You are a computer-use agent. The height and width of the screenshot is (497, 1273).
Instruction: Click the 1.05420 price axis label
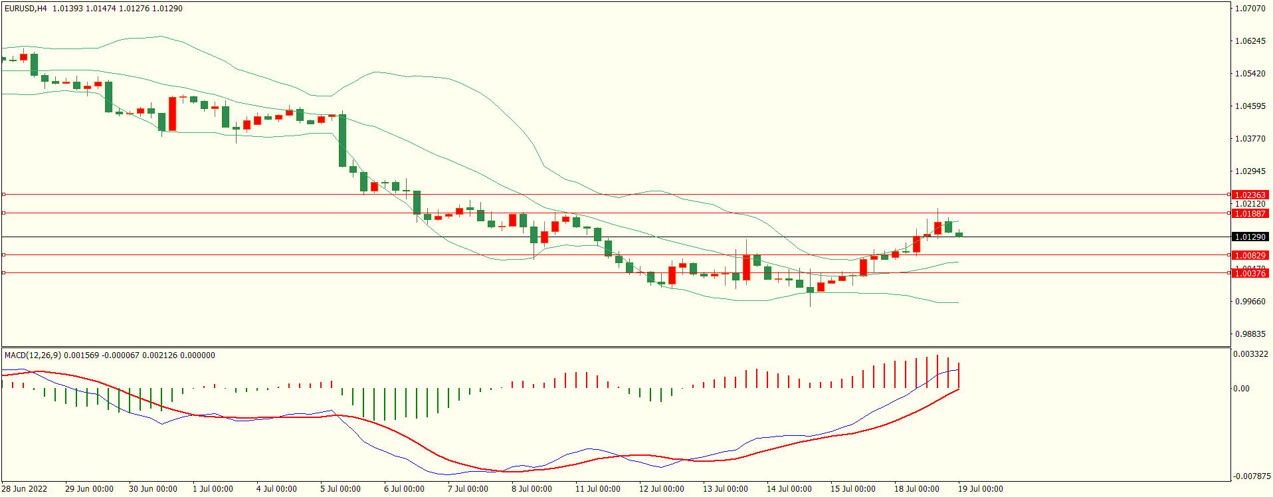tap(1250, 74)
